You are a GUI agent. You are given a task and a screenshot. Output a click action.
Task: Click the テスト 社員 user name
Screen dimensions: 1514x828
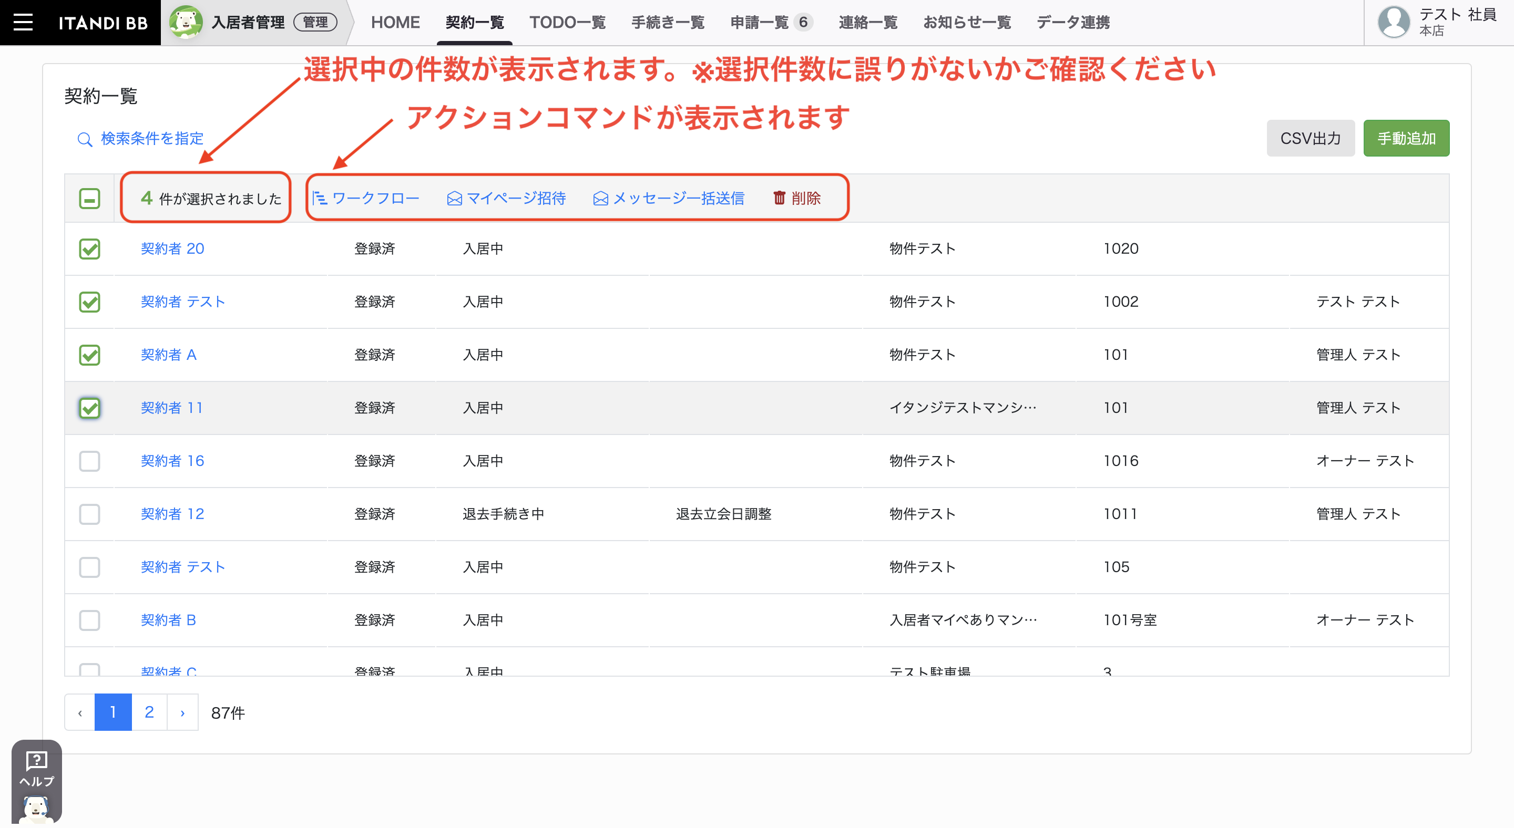(1458, 15)
